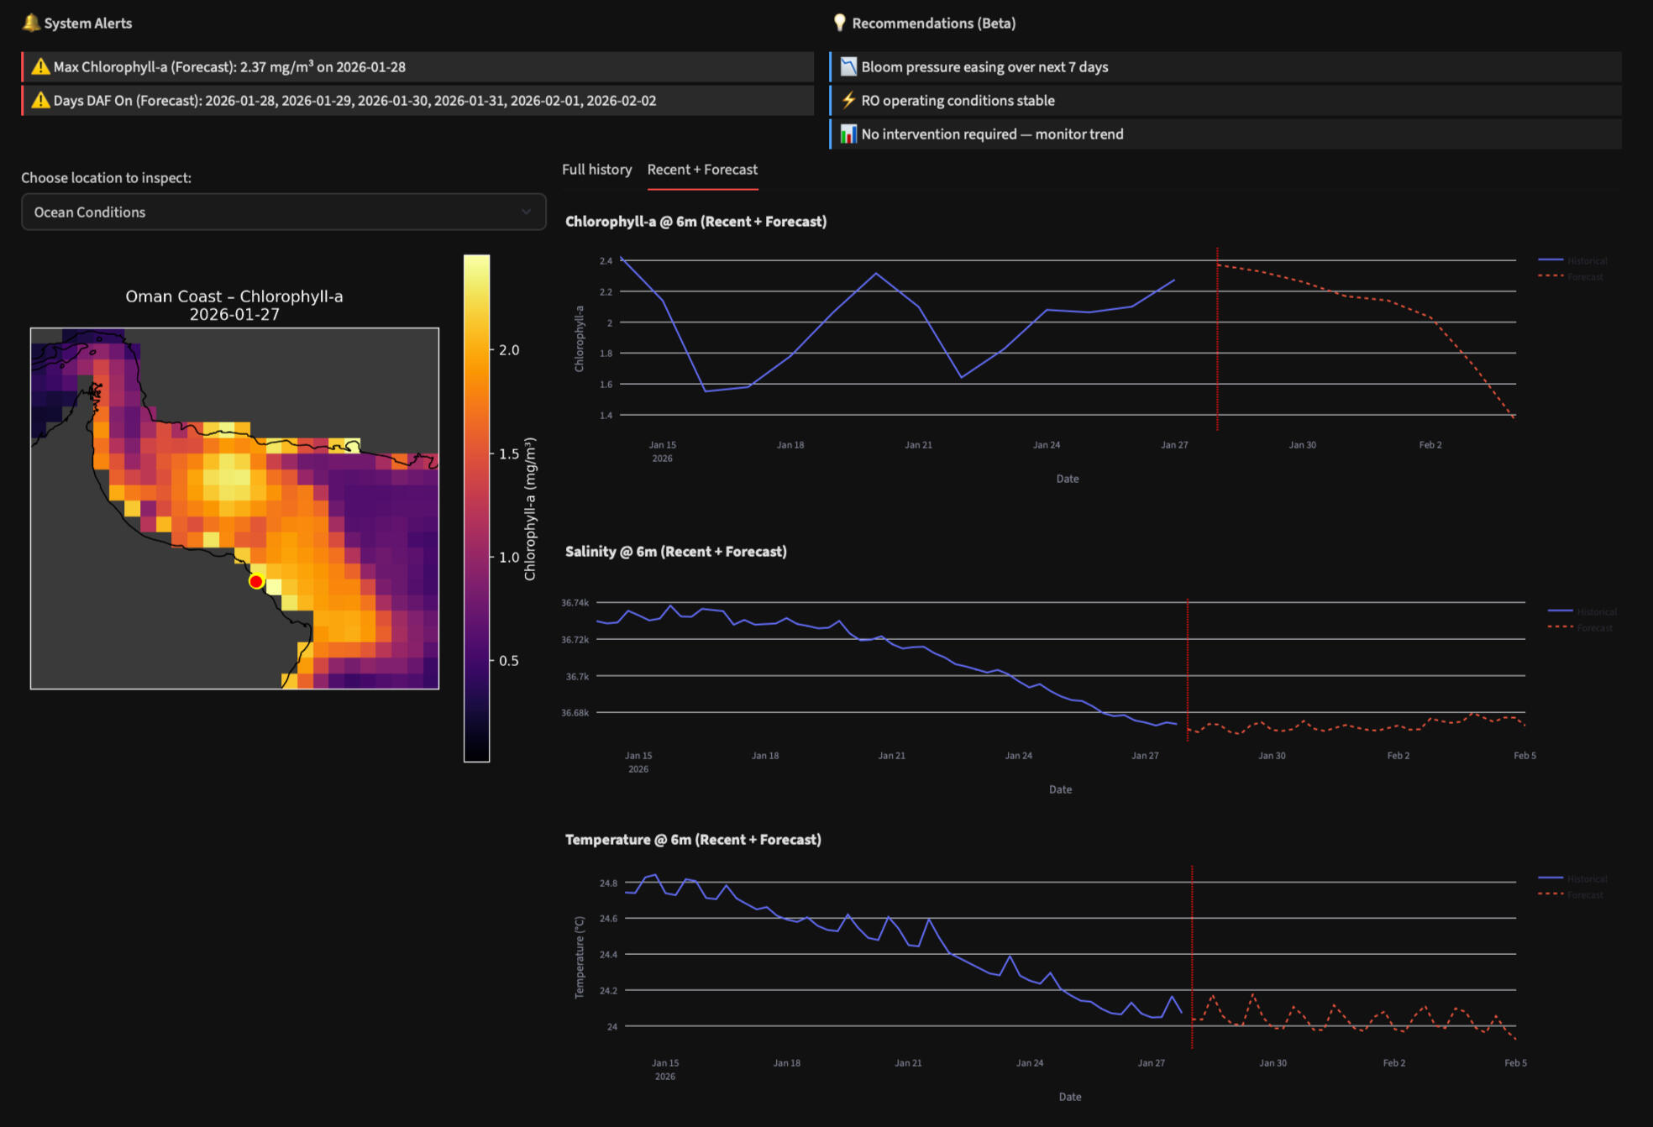
Task: Click the Recommendations lightbulb icon
Action: tap(839, 23)
